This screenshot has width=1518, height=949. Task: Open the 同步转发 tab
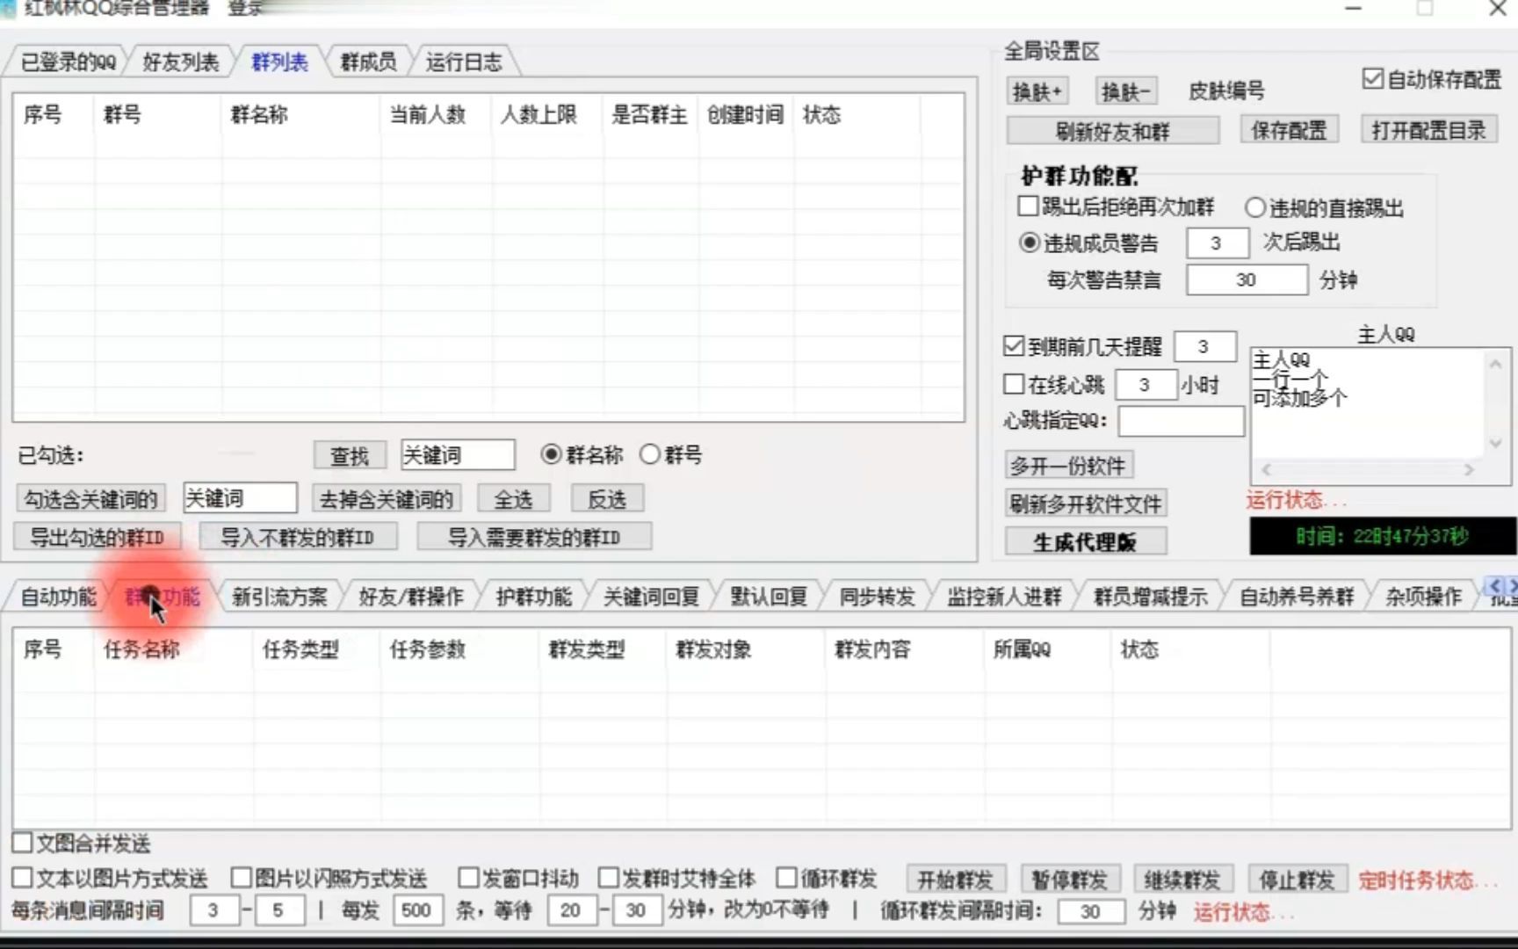(x=877, y=598)
